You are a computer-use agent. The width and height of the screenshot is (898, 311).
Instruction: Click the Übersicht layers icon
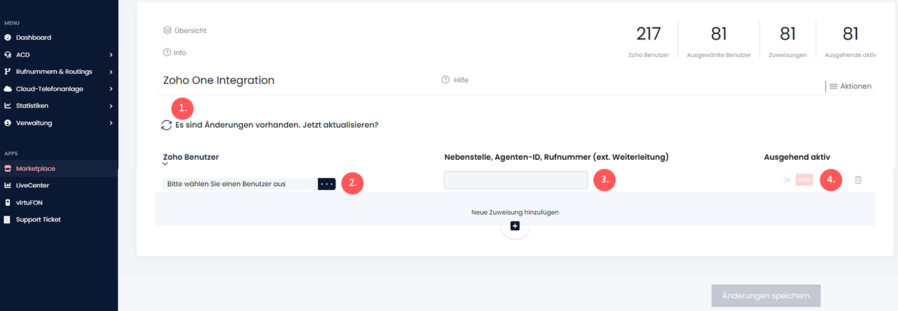coord(167,30)
